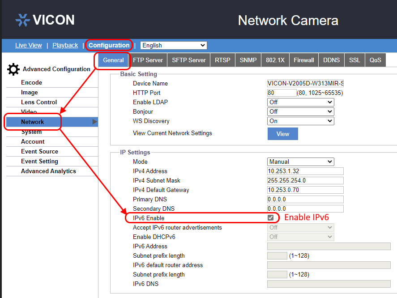
Task: Open the SSL tab
Action: click(354, 60)
